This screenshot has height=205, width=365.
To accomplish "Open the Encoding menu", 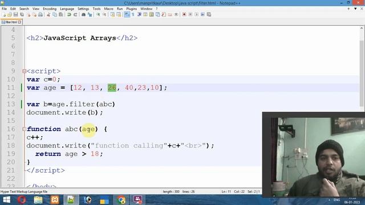I will [x=50, y=9].
